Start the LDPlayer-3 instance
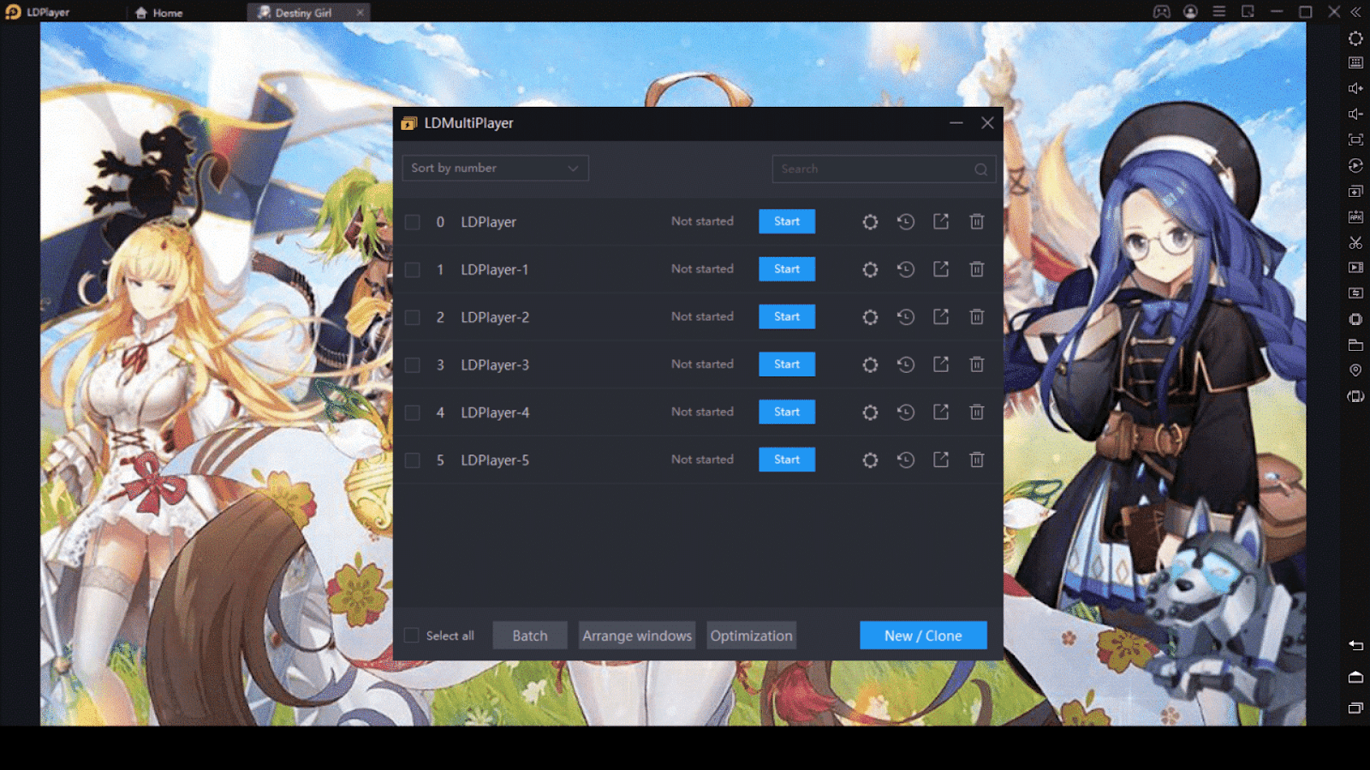This screenshot has height=770, width=1370. tap(787, 364)
